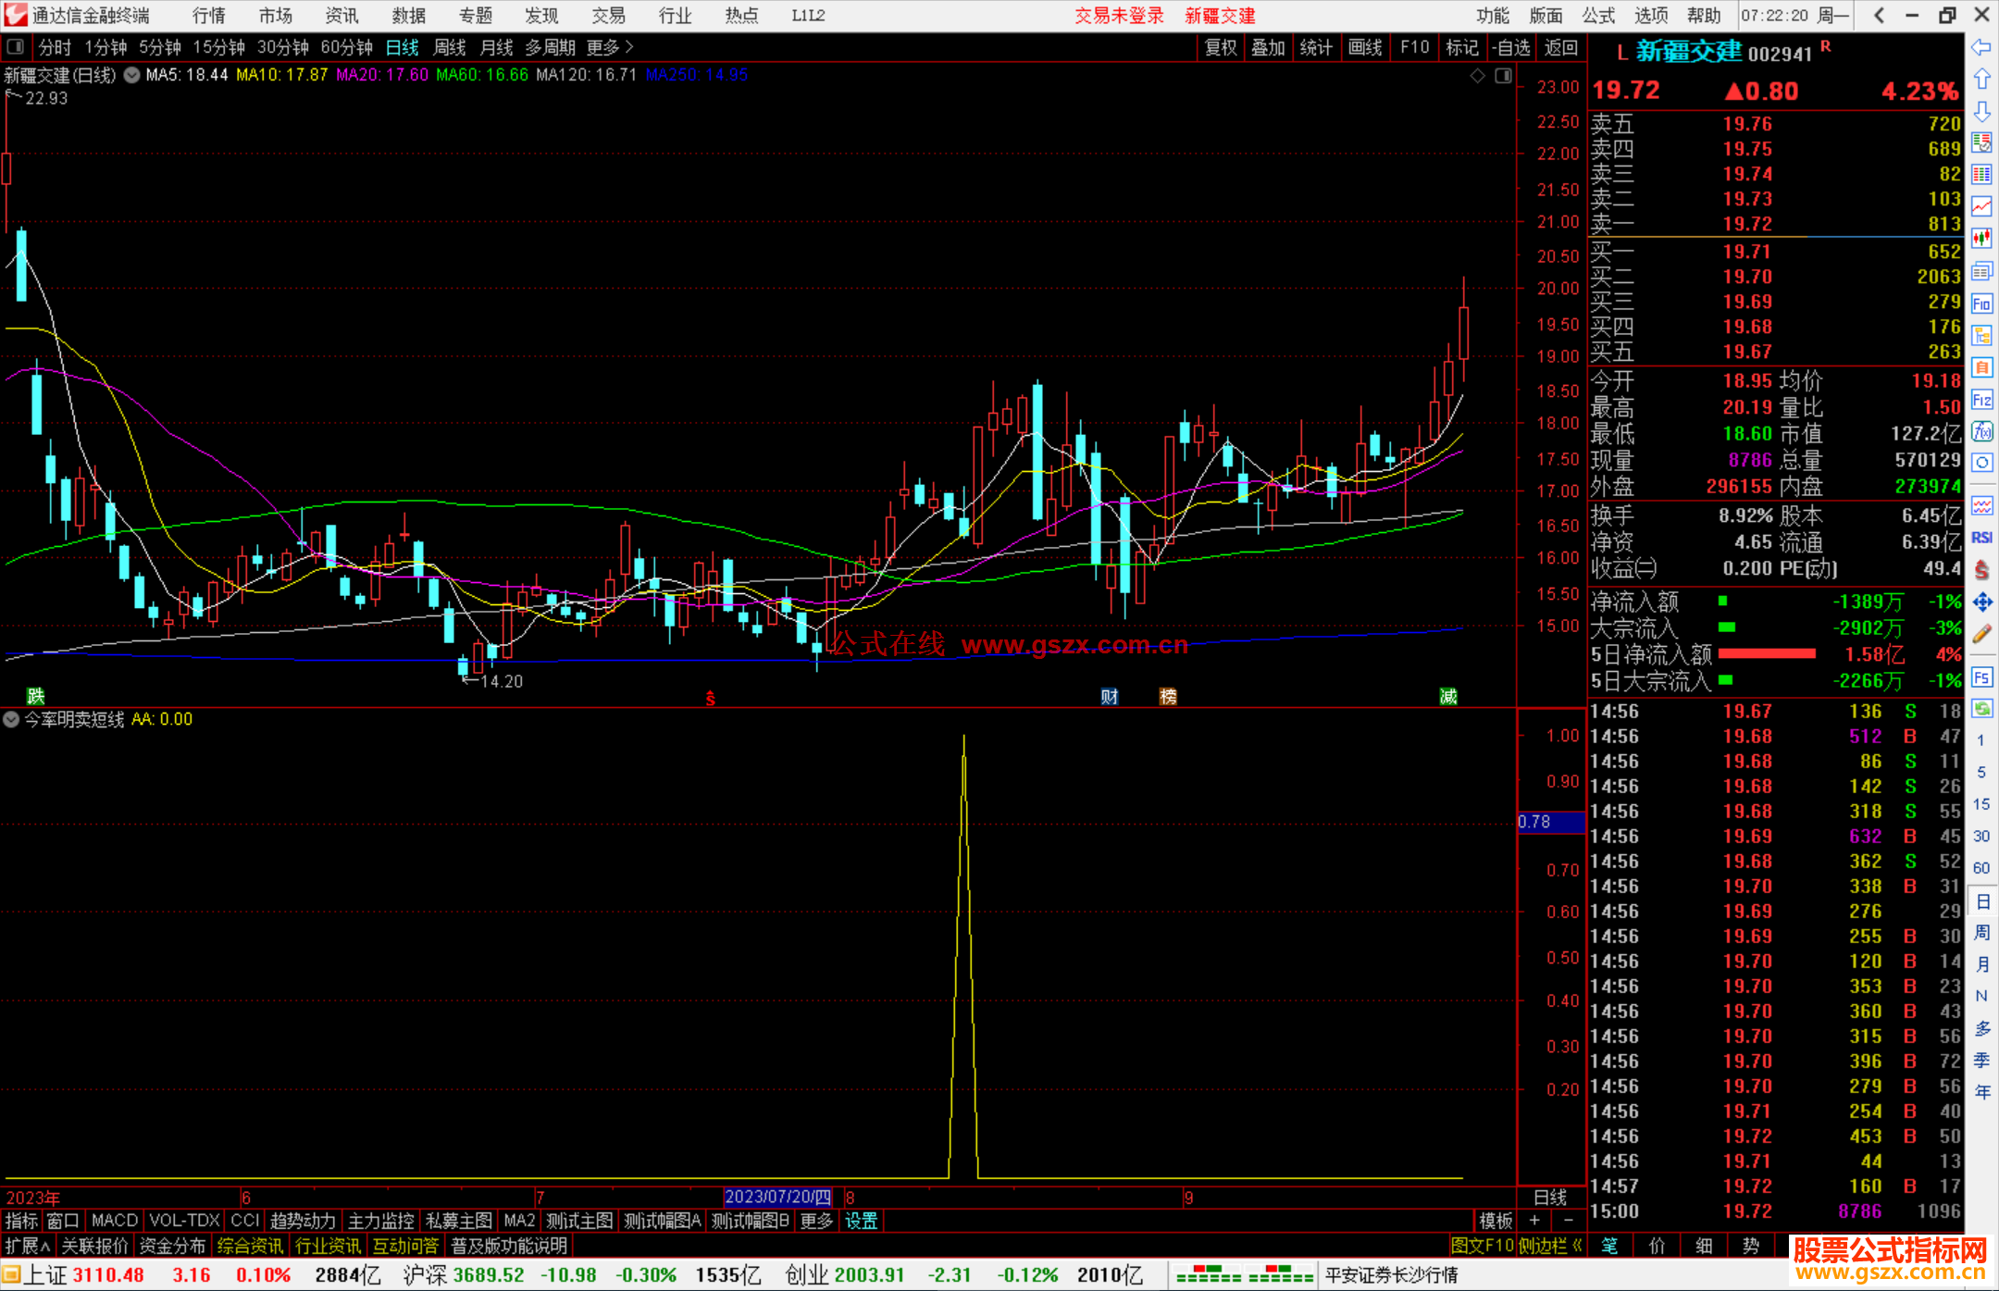The image size is (1999, 1291).
Task: Click the f(x) formula sidebar icon
Action: click(1981, 431)
